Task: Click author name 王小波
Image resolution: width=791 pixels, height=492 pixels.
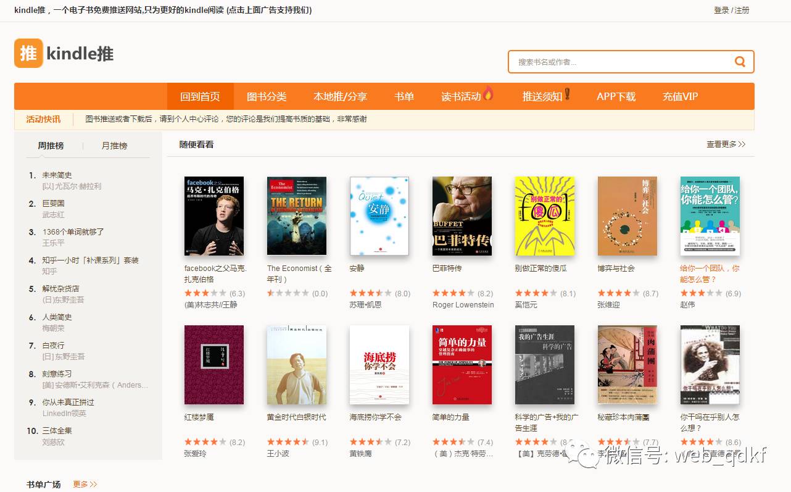Action: pos(278,454)
